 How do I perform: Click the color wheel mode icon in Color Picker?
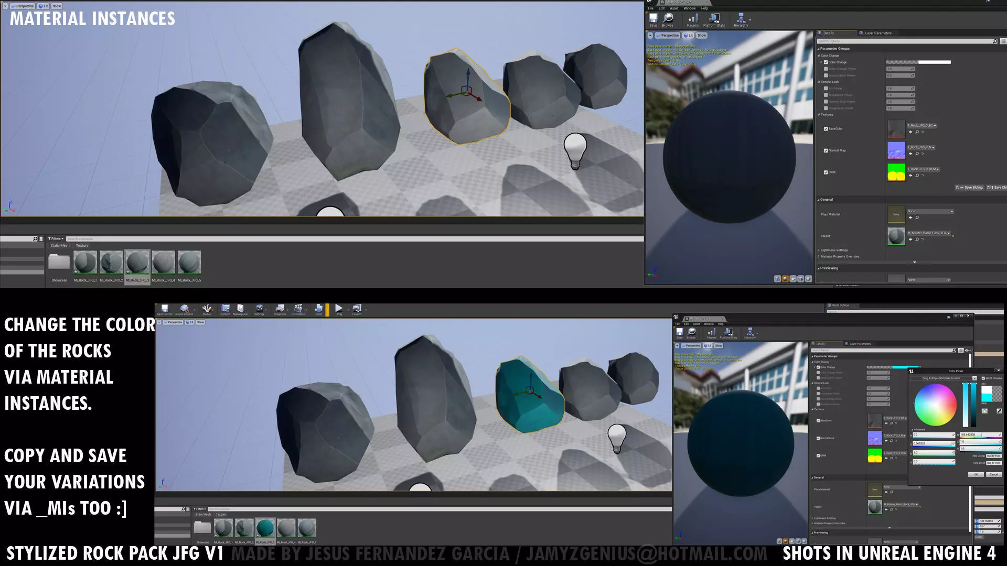point(984,411)
